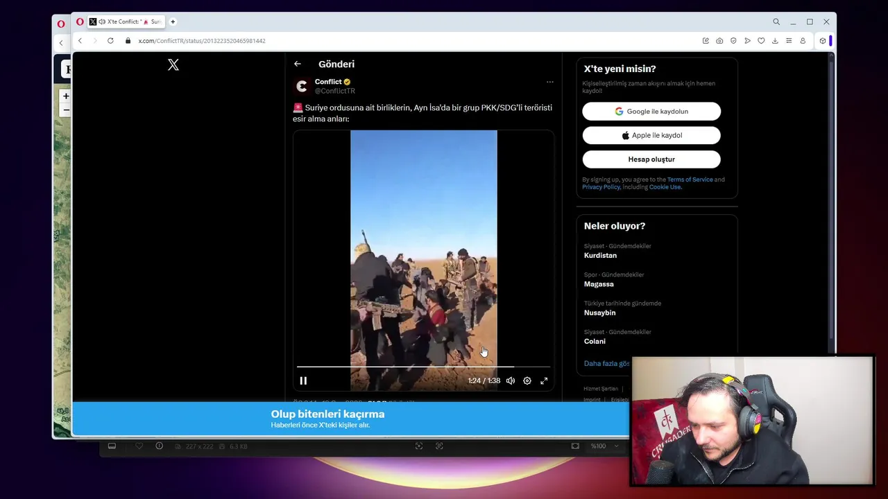Open the extensions cube icon
The height and width of the screenshot is (499, 888).
[823, 41]
